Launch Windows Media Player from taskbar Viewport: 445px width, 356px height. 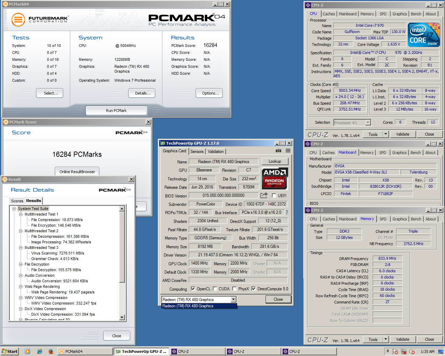tap(27, 351)
